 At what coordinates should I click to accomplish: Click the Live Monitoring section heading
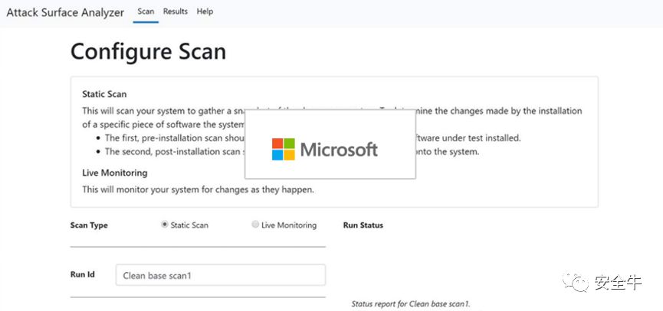114,173
